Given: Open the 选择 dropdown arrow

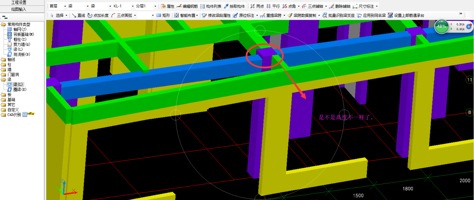Looking at the screenshot, I should (x=66, y=16).
